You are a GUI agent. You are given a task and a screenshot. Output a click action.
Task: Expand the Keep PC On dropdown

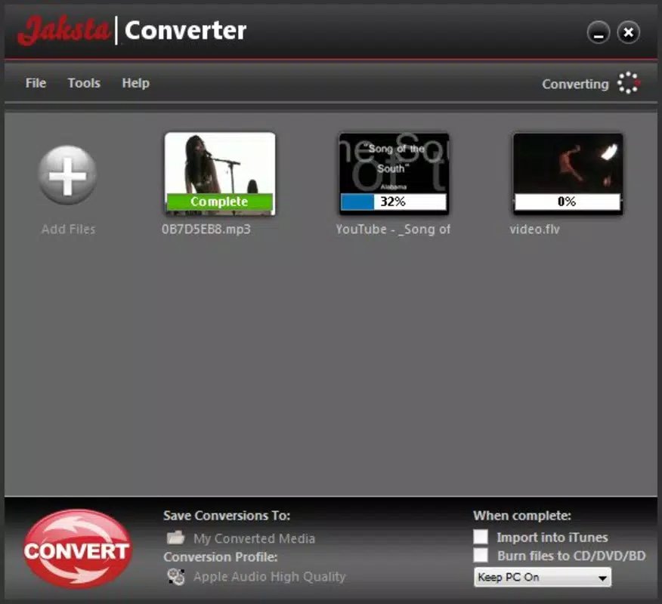tap(543, 577)
